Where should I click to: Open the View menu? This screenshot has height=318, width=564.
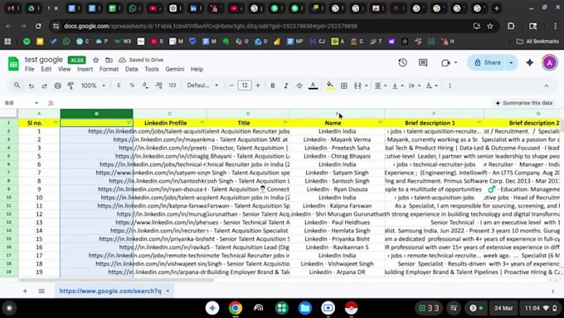coord(65,69)
